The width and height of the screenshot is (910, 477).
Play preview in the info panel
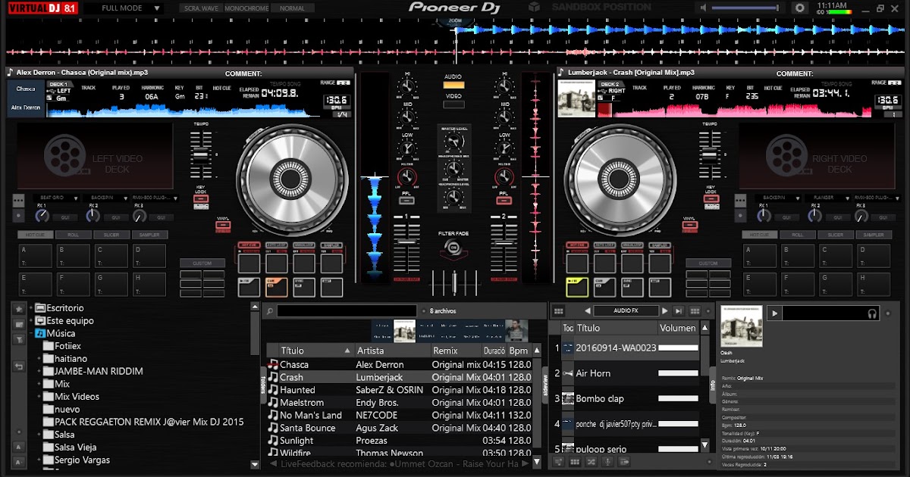(x=774, y=313)
